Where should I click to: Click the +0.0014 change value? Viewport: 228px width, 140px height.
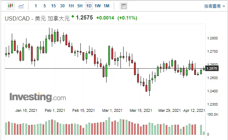(x=105, y=18)
